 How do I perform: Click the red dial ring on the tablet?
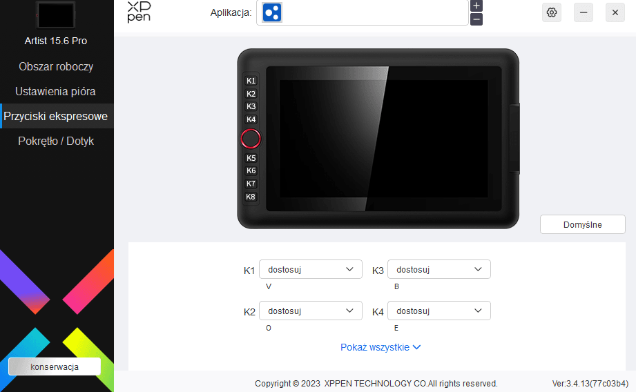point(251,139)
